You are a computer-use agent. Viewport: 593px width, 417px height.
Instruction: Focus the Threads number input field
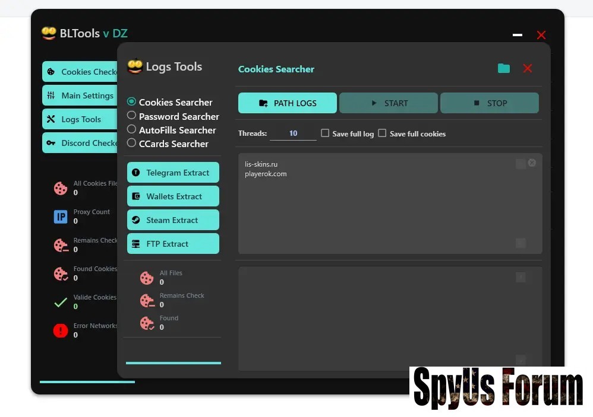coord(293,133)
